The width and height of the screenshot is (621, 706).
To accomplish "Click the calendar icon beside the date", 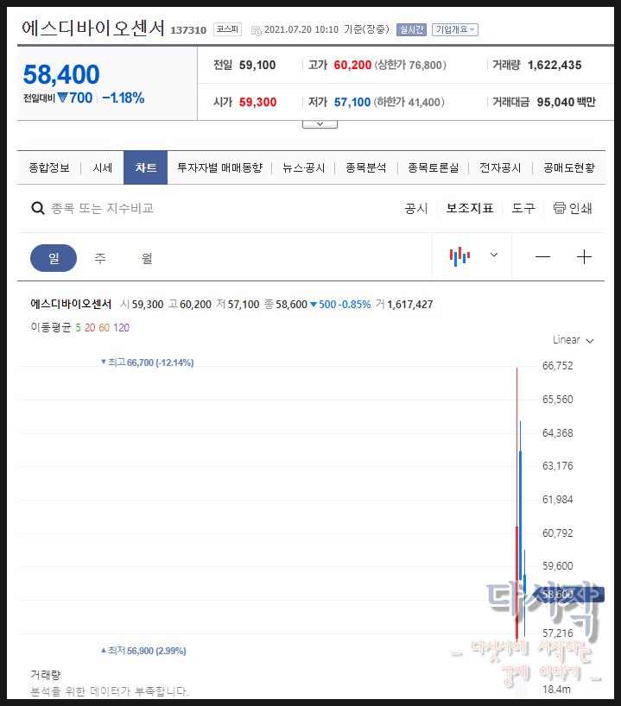I will 256,30.
